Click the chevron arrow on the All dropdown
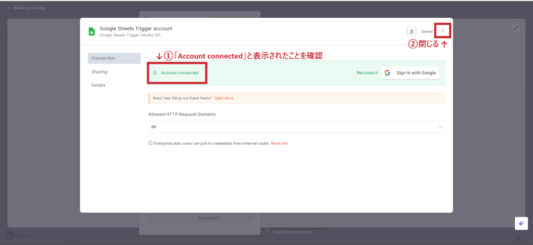This screenshot has width=533, height=245. (x=440, y=127)
